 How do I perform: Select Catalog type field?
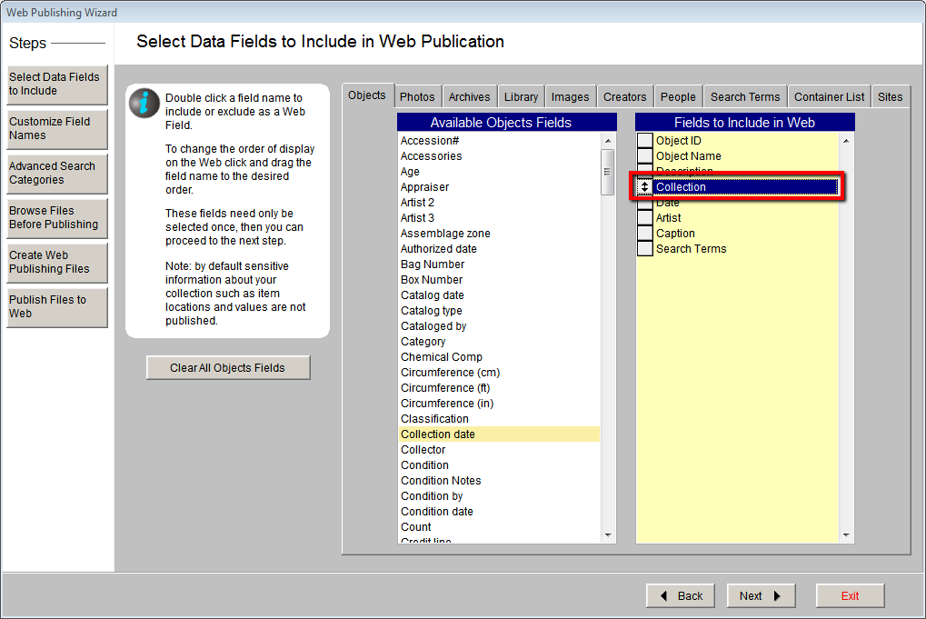500,311
